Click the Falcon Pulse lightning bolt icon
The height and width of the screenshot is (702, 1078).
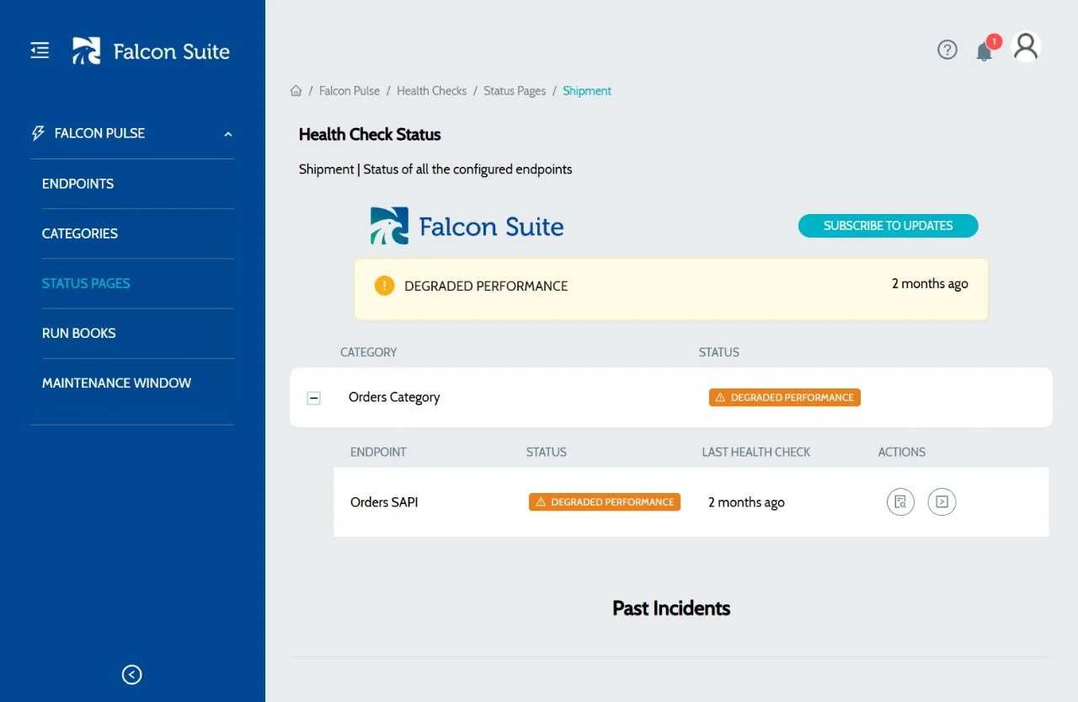37,132
